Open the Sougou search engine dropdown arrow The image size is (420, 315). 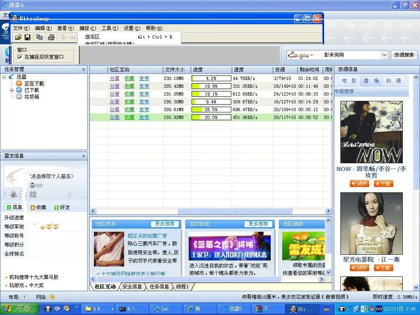[312, 55]
